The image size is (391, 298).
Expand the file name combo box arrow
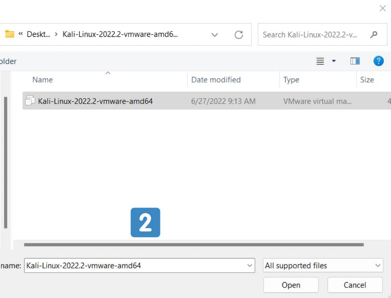coord(249,265)
